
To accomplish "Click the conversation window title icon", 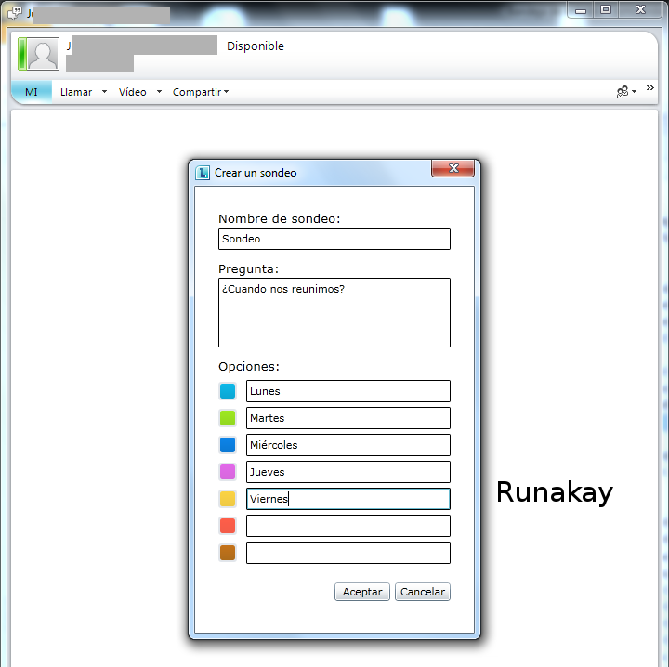I will [x=15, y=13].
